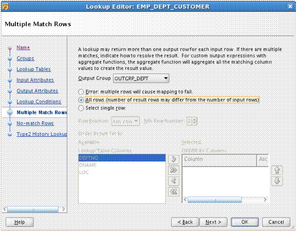
Task: Go to the Type2 History Lookup step
Action: tap(42, 134)
